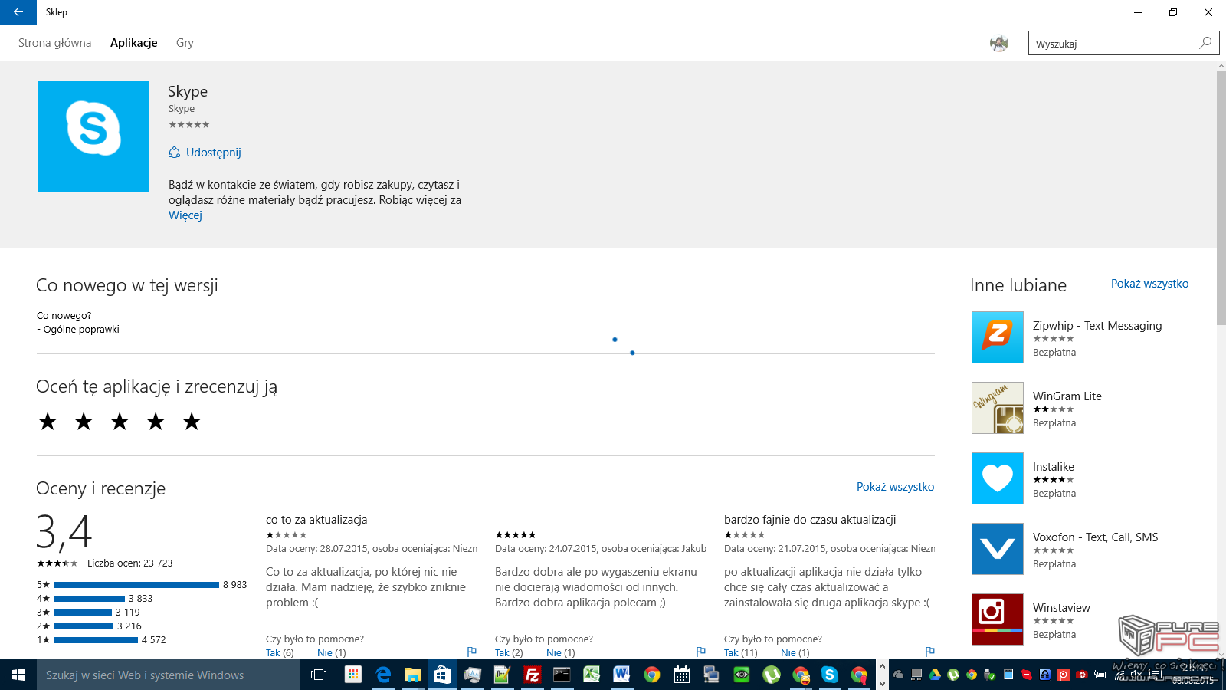
Task: Click Tak (2) on Jakub's review
Action: tap(509, 653)
